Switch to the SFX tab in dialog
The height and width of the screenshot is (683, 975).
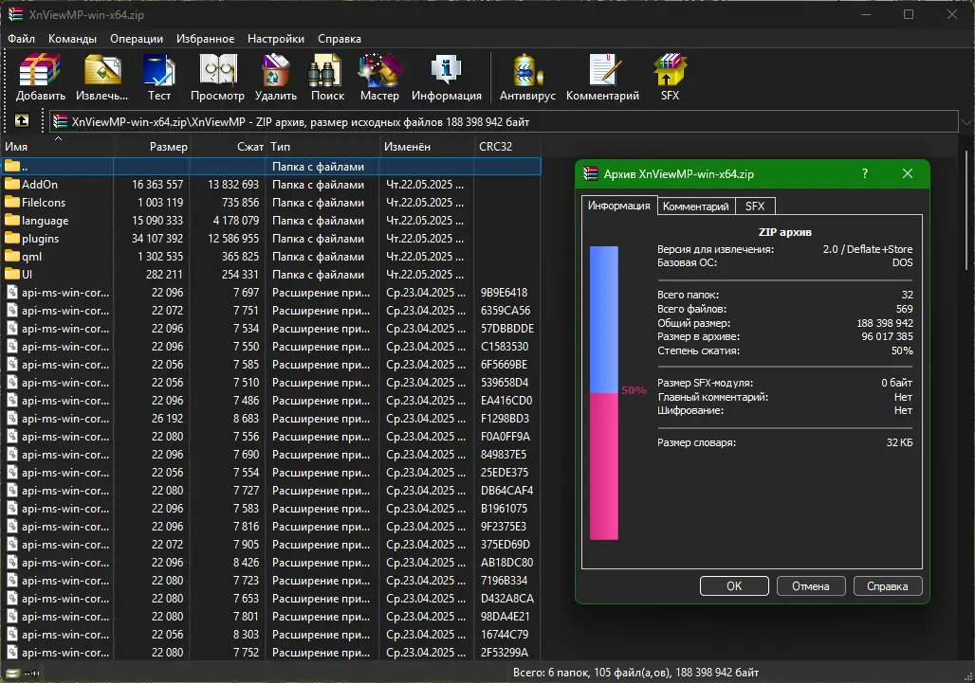click(x=754, y=207)
